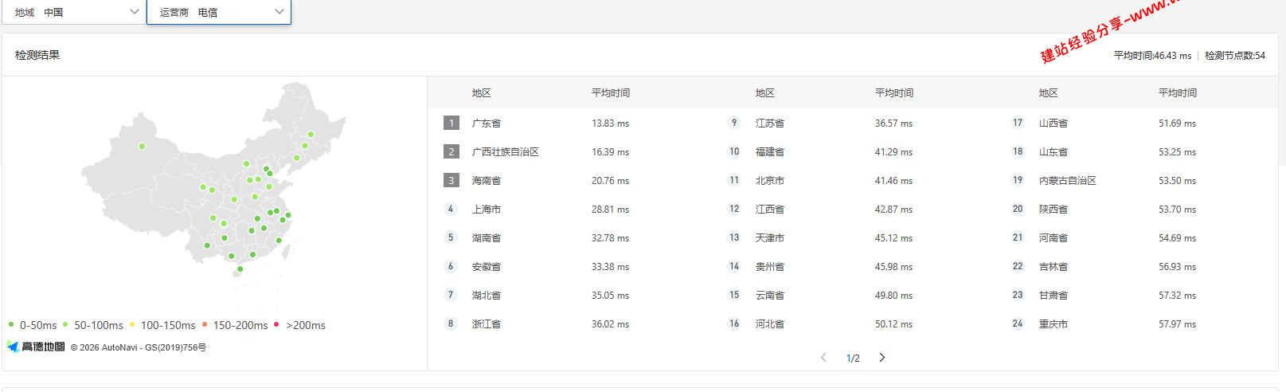This screenshot has width=1286, height=392.
Task: Select the 山西省 row
Action: (x=1136, y=123)
